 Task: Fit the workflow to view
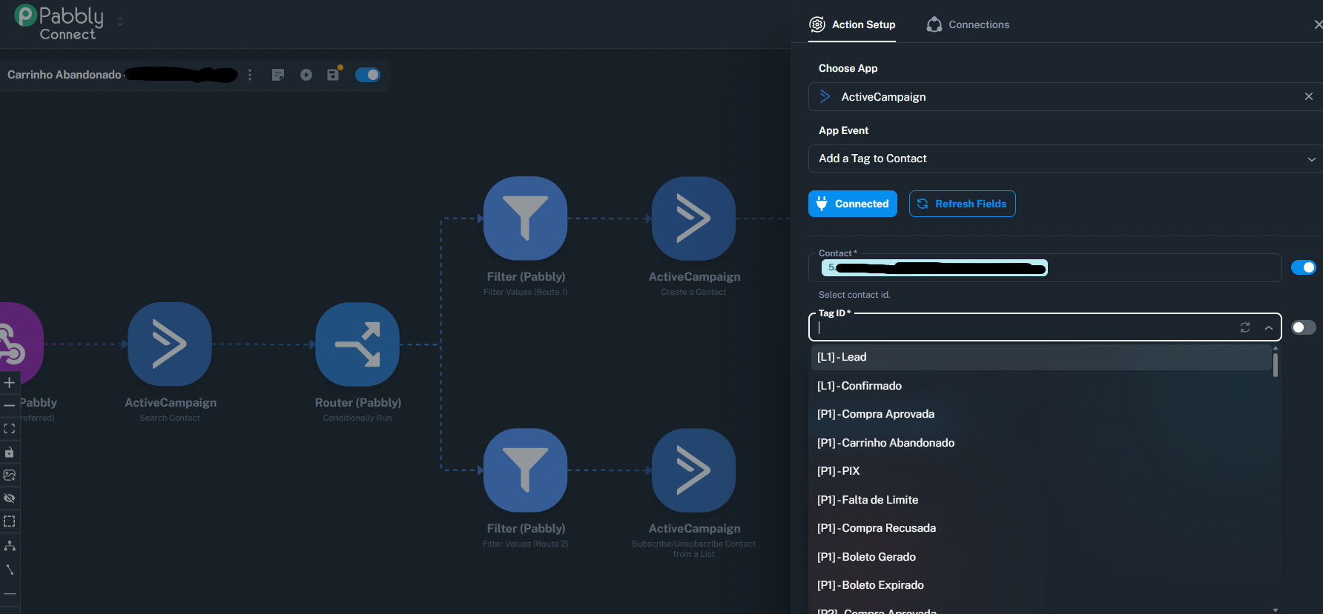tap(10, 429)
